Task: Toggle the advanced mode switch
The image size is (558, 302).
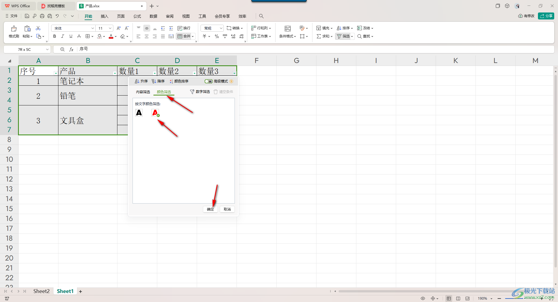Action: point(208,81)
